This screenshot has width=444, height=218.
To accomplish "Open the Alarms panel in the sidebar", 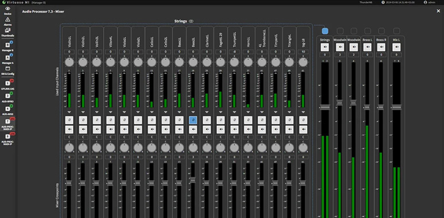I will pyautogui.click(x=7, y=21).
